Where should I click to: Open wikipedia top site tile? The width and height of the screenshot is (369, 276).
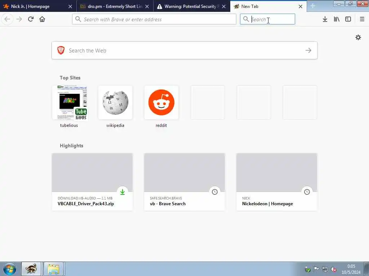[115, 102]
